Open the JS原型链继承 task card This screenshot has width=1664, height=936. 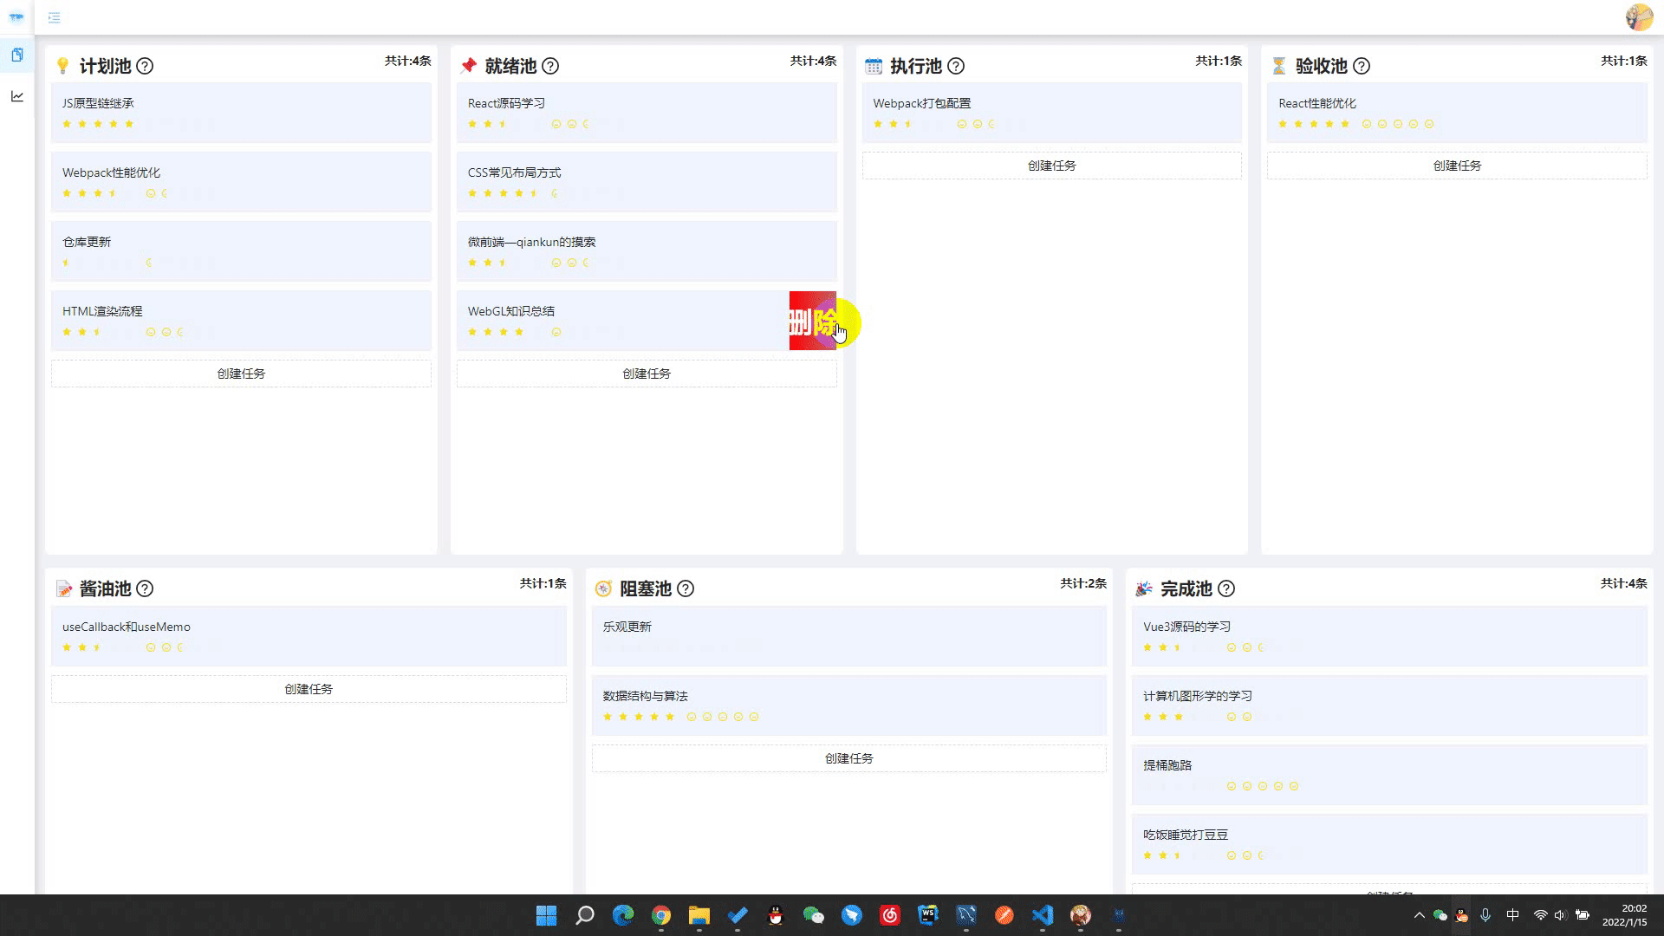pos(241,112)
